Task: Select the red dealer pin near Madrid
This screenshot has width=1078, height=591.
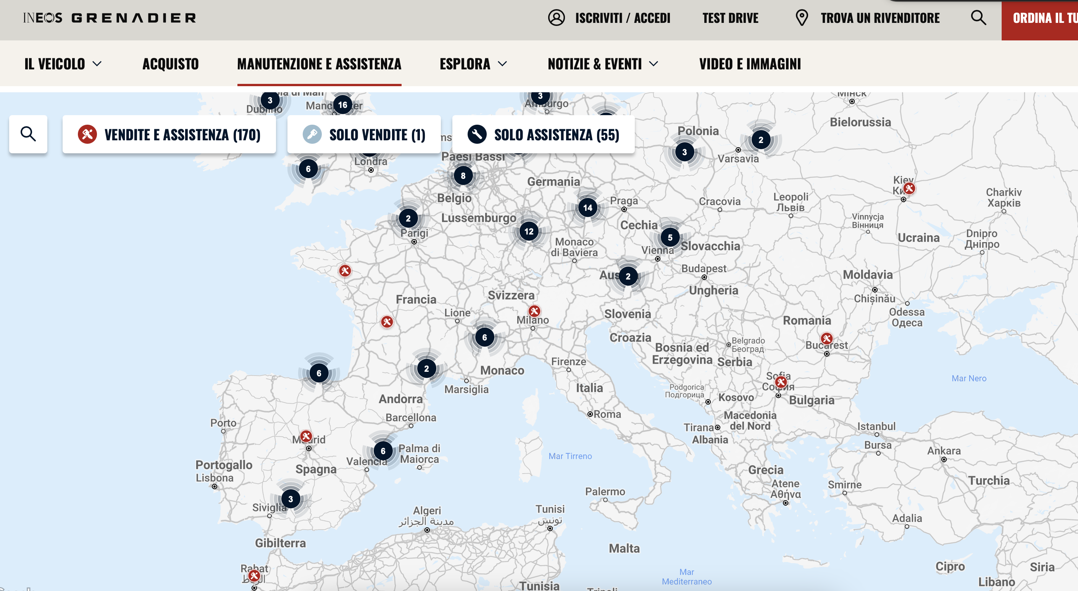Action: pos(307,435)
